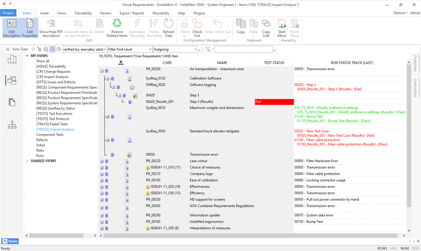The height and width of the screenshot is (251, 421).
Task: Open the Help tab
Action: (181, 13)
